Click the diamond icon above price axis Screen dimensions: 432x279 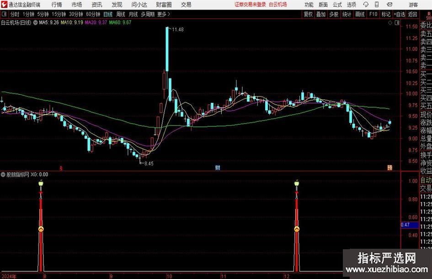[x=390, y=23]
